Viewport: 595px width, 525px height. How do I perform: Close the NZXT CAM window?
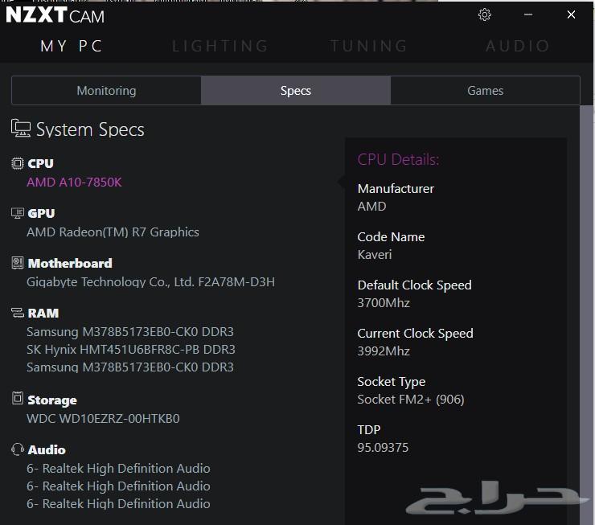click(571, 14)
